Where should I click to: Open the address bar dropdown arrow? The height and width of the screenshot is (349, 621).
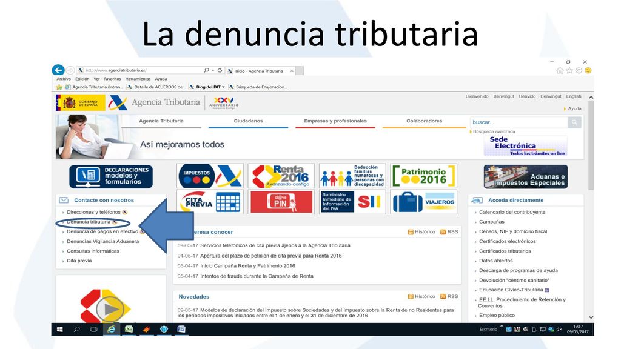coord(213,70)
